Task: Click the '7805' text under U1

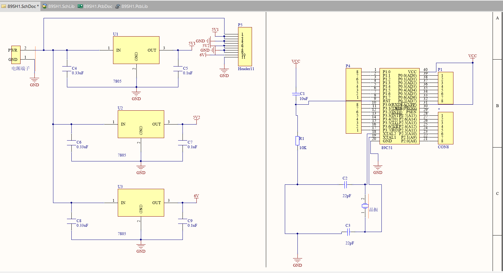Action: 117,81
